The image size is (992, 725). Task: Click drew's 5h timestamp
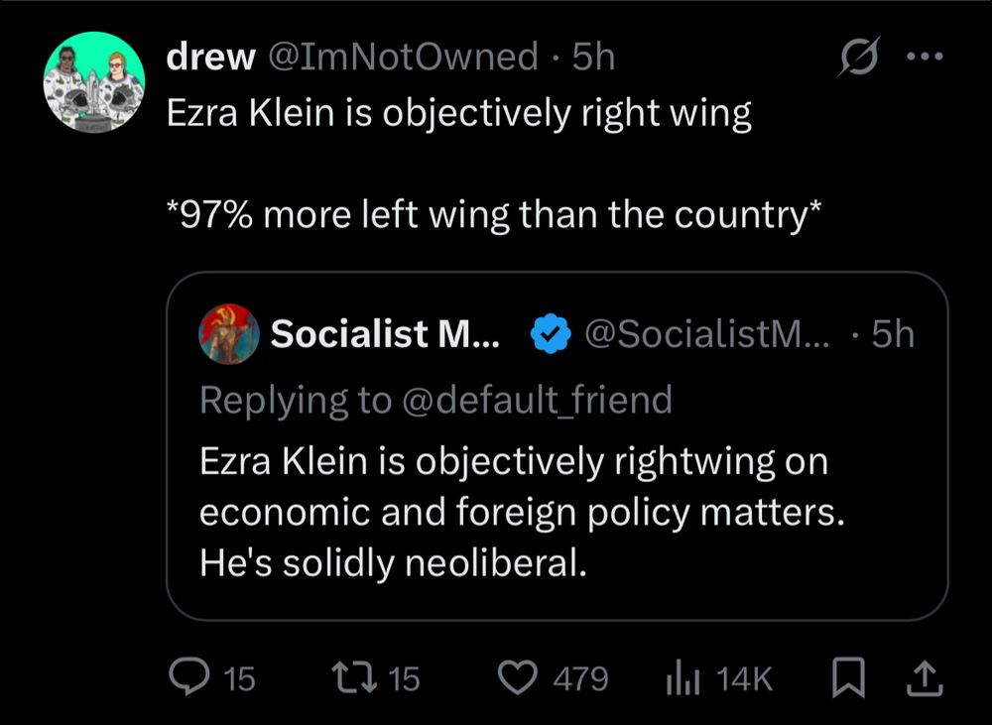594,58
